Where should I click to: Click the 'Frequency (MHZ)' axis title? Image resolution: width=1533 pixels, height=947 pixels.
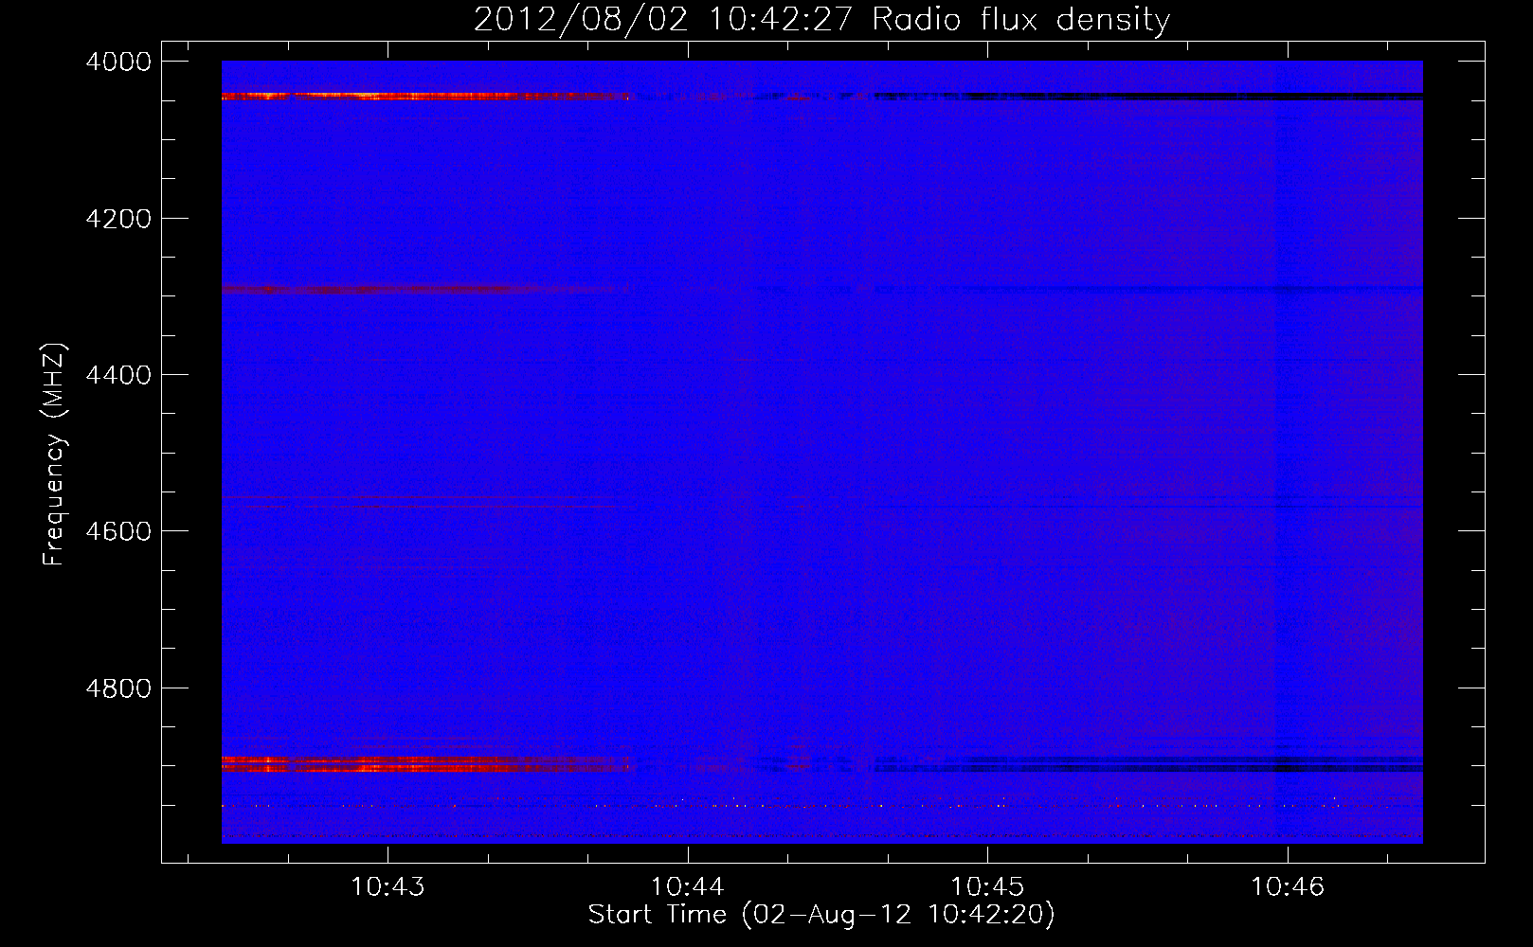coord(55,455)
